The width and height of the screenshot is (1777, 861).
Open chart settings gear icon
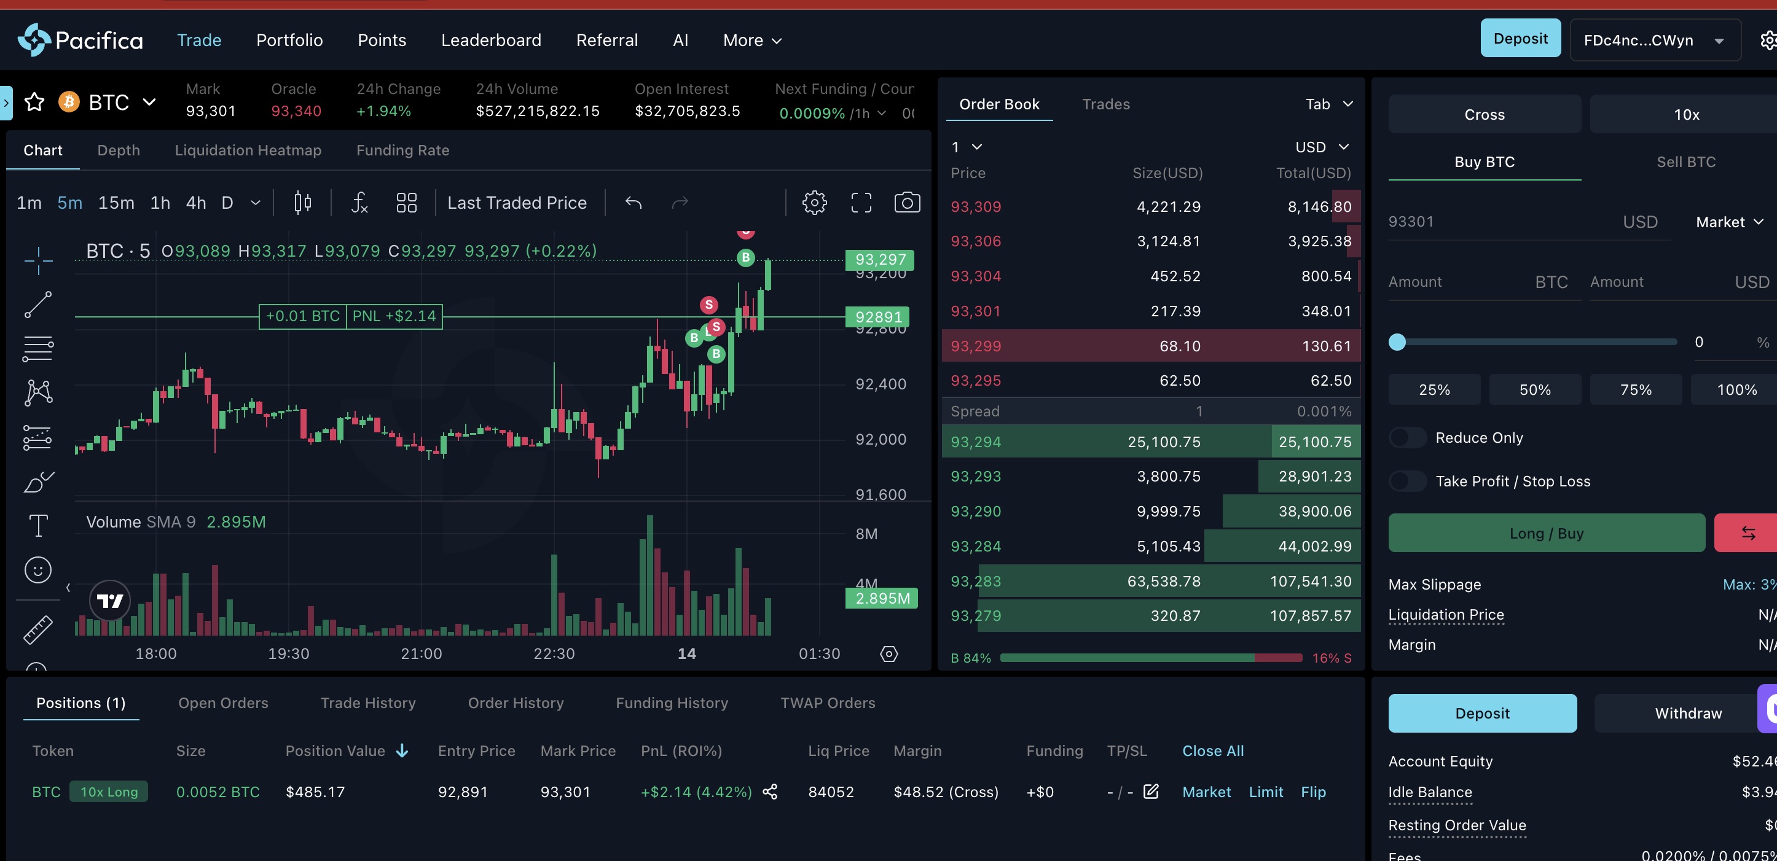tap(814, 203)
